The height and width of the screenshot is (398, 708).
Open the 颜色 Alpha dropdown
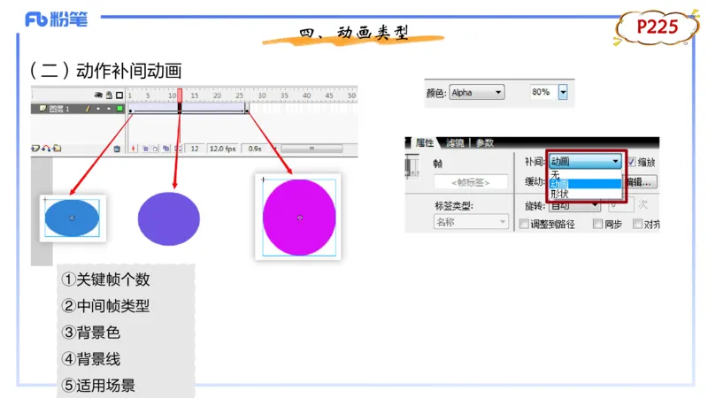(477, 93)
